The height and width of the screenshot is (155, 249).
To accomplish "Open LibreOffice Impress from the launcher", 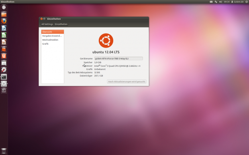I will pyautogui.click(x=4, y=42).
